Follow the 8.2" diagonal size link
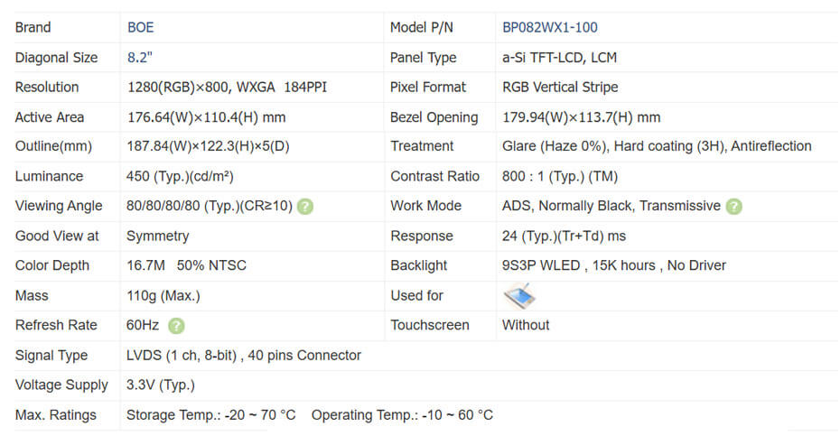The image size is (840, 436). [140, 58]
